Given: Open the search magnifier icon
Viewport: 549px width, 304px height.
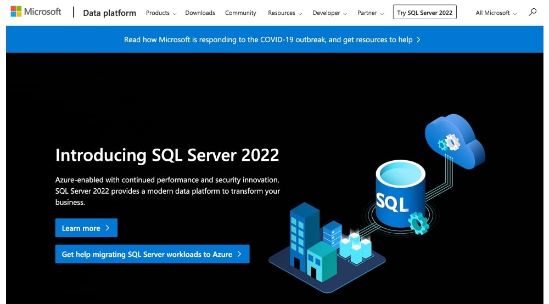Looking at the screenshot, I should tap(533, 12).
